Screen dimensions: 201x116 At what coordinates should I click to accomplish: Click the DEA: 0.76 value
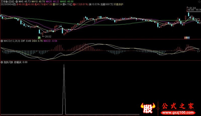(x=37, y=41)
